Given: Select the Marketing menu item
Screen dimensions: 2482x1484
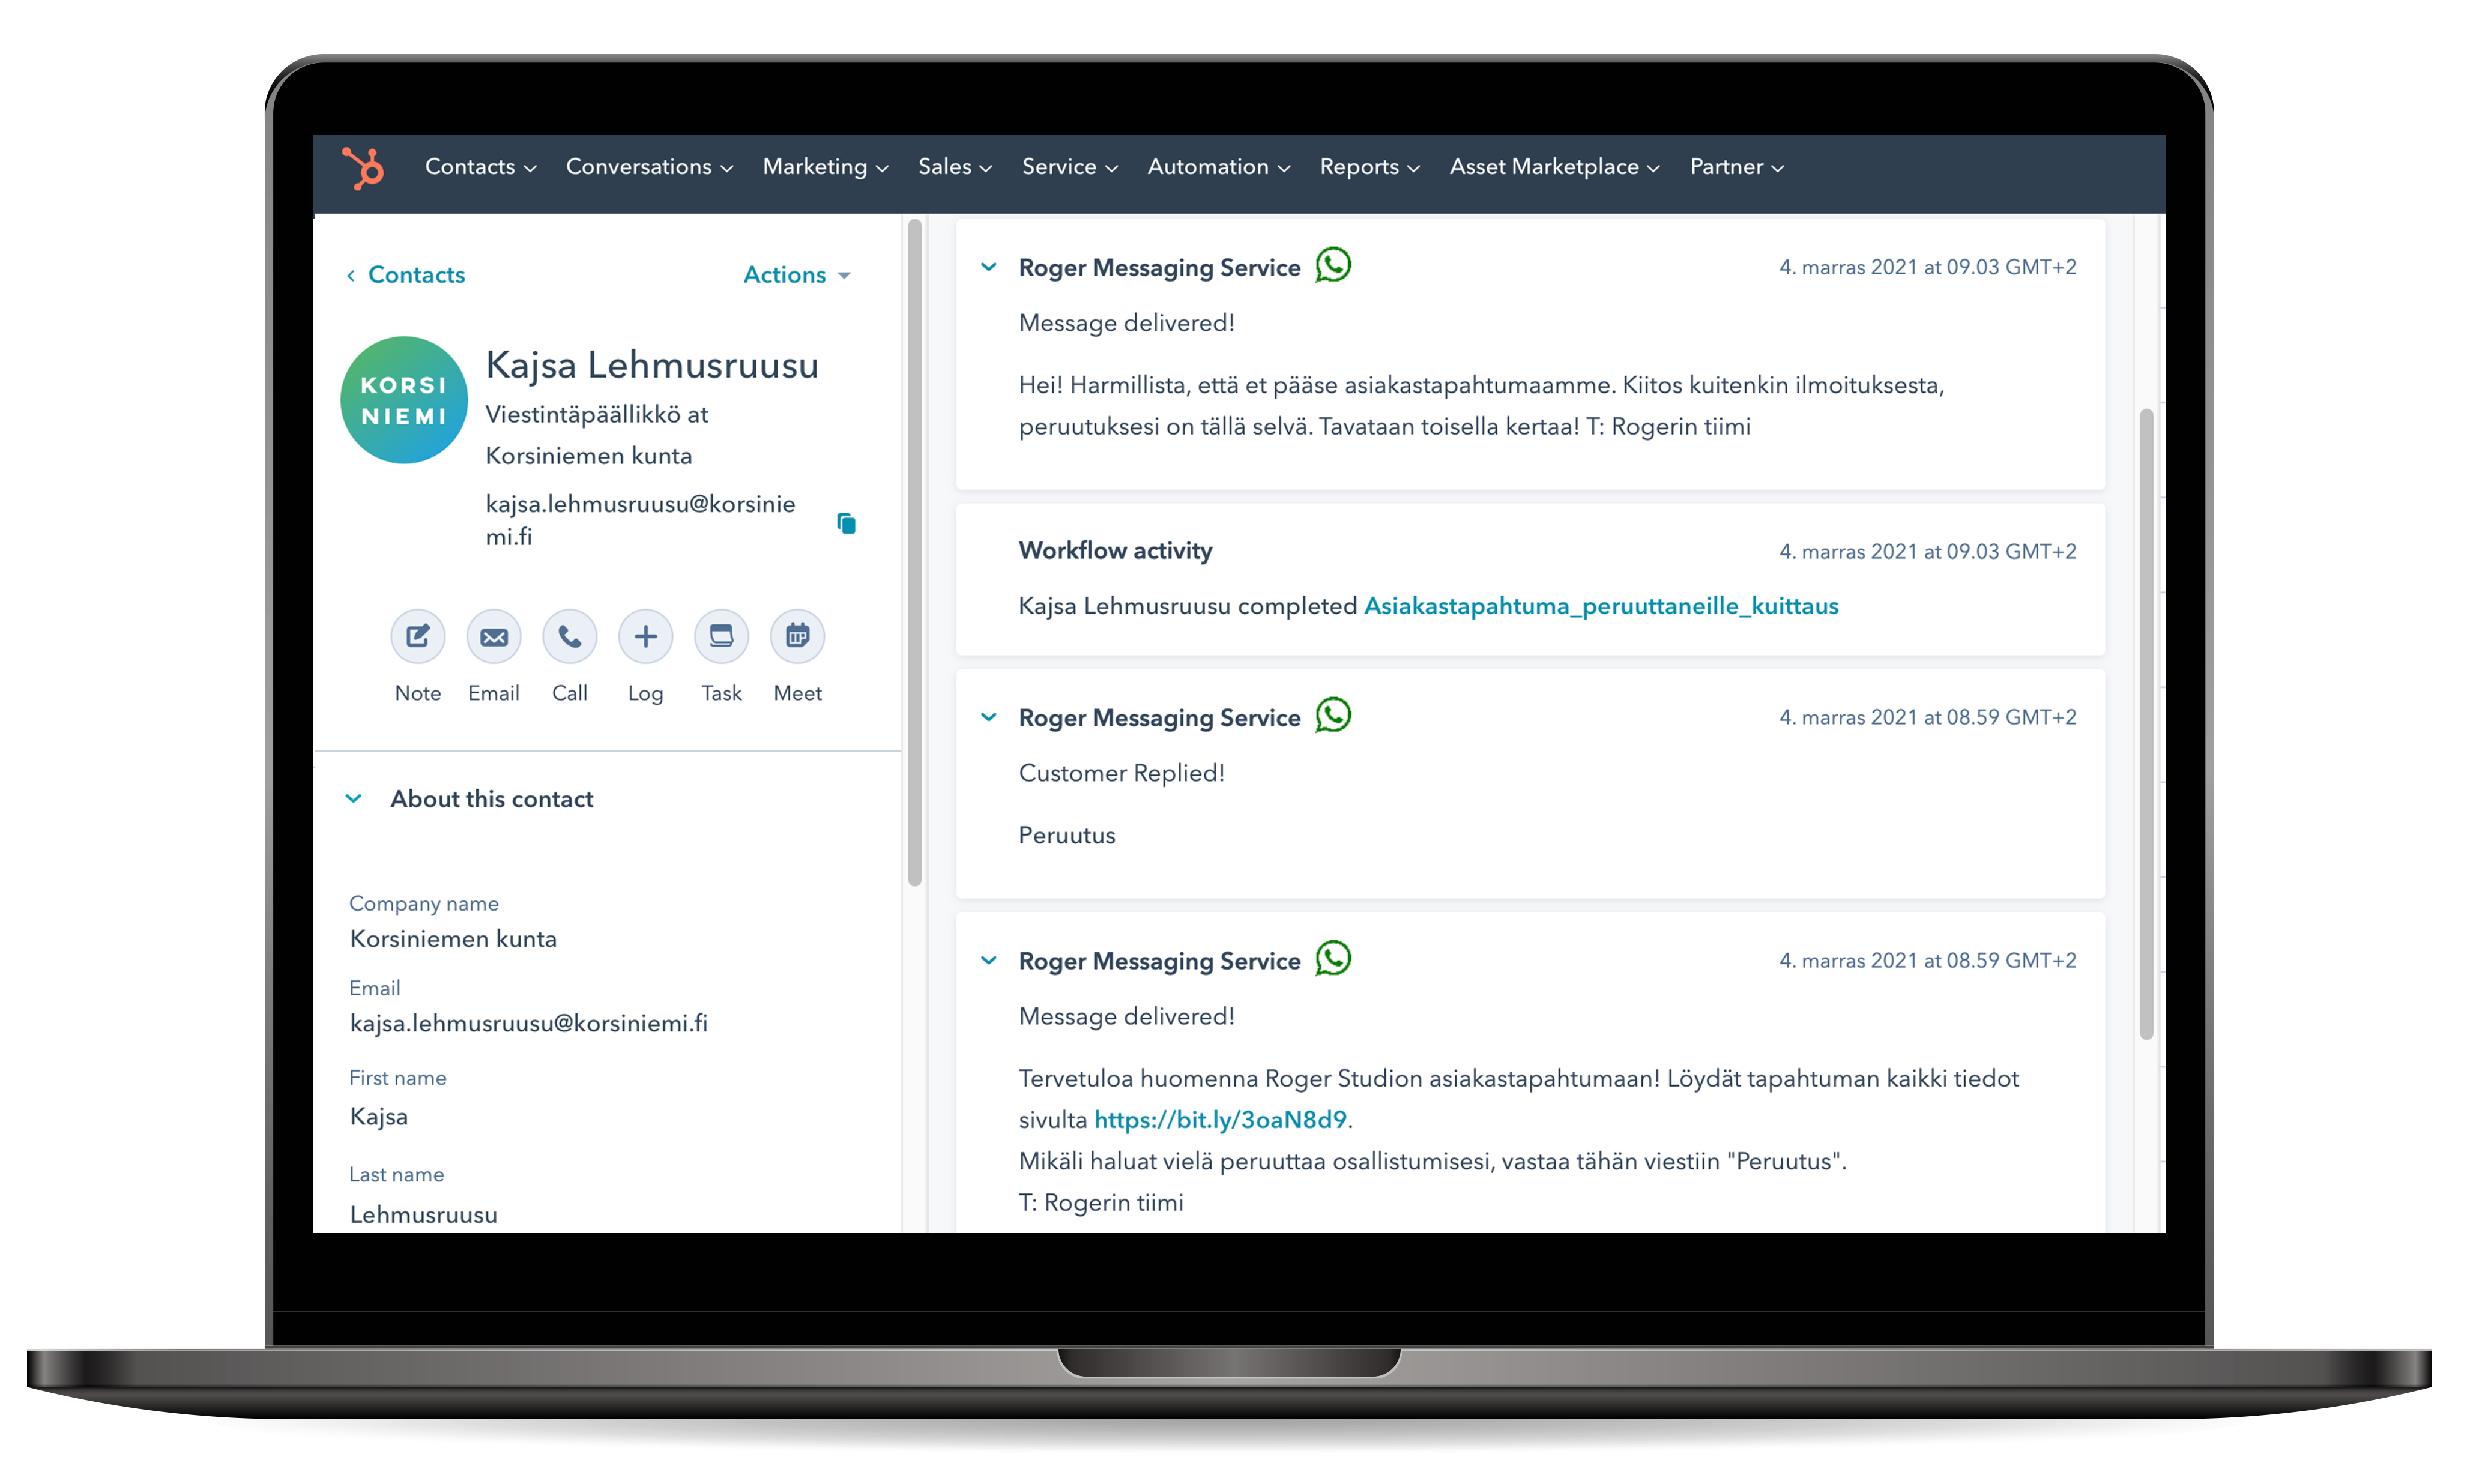Looking at the screenshot, I should click(818, 166).
